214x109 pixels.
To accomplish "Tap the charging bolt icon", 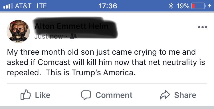I will pyautogui.click(x=209, y=6).
